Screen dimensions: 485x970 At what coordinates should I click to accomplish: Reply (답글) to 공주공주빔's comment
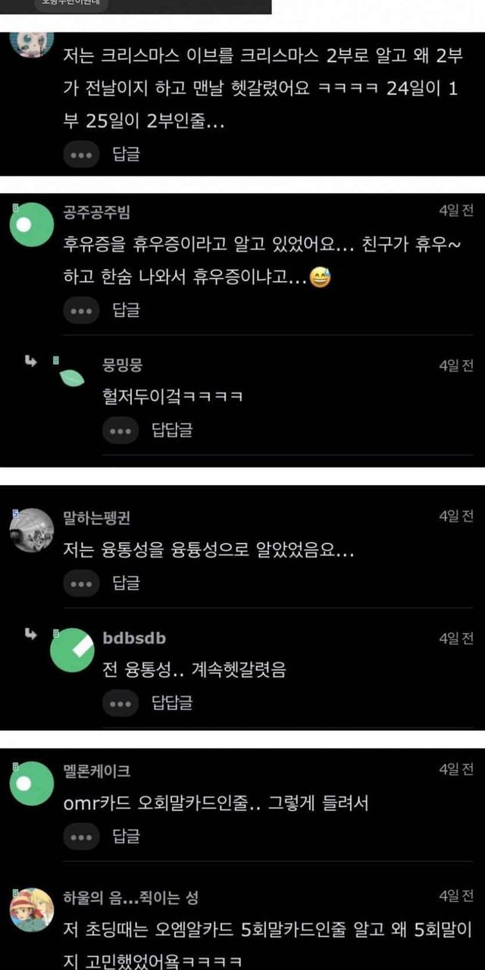point(126,310)
